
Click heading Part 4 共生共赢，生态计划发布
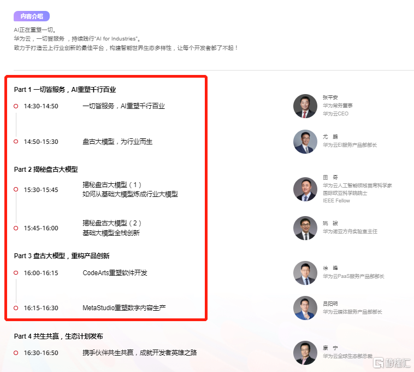point(58,336)
